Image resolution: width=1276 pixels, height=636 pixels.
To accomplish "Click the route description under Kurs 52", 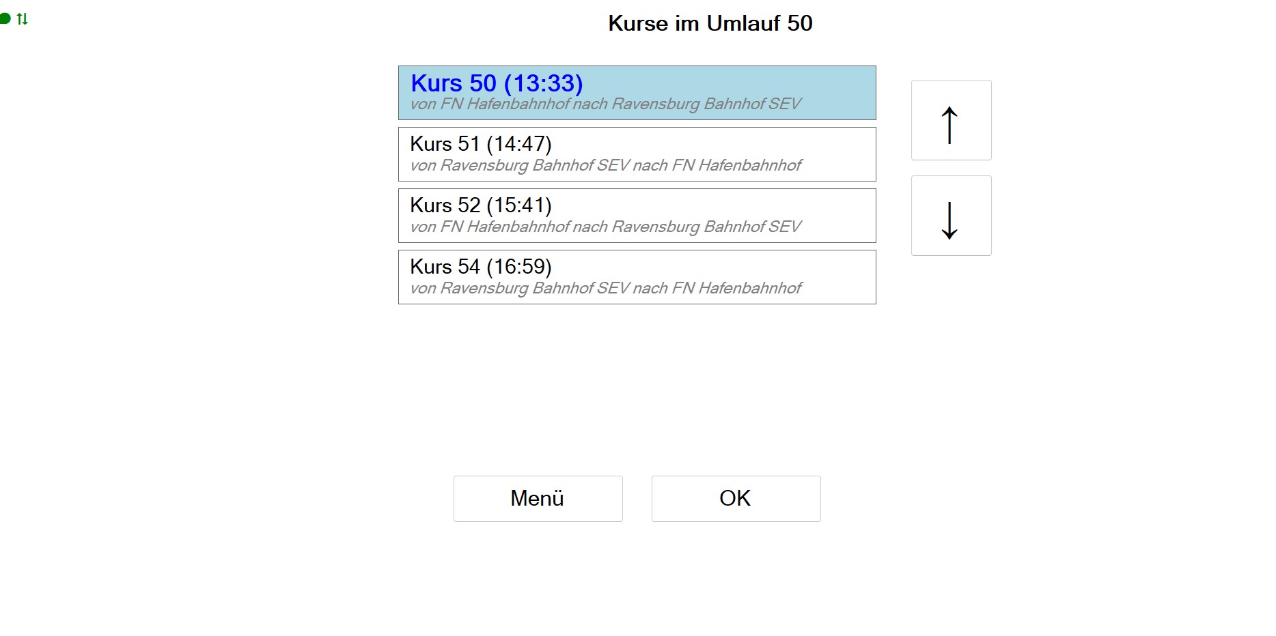I will [605, 227].
